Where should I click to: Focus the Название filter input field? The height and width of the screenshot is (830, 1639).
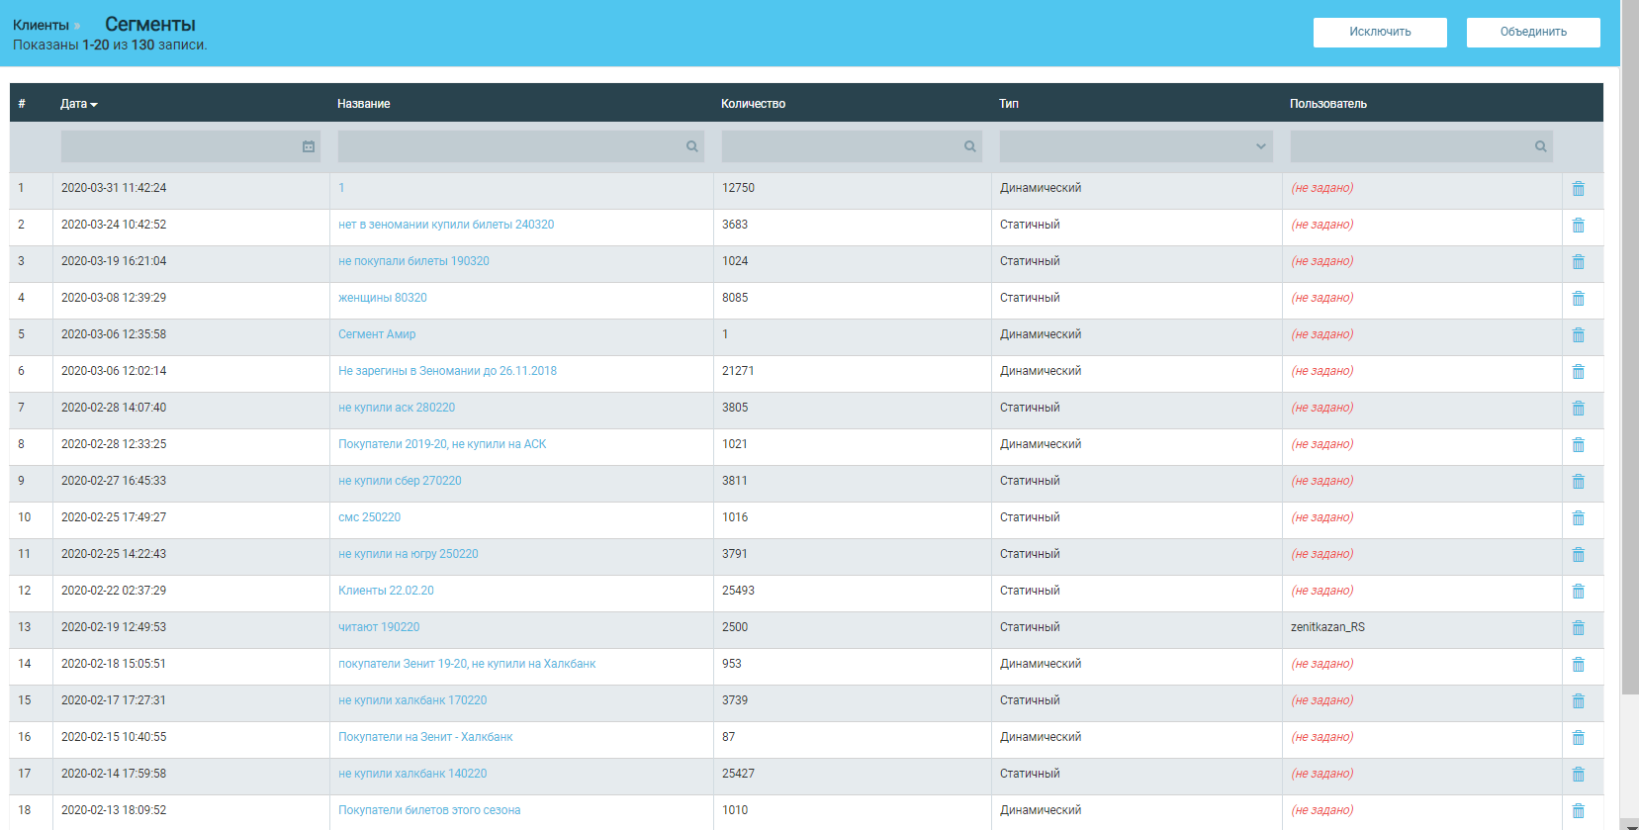(521, 146)
